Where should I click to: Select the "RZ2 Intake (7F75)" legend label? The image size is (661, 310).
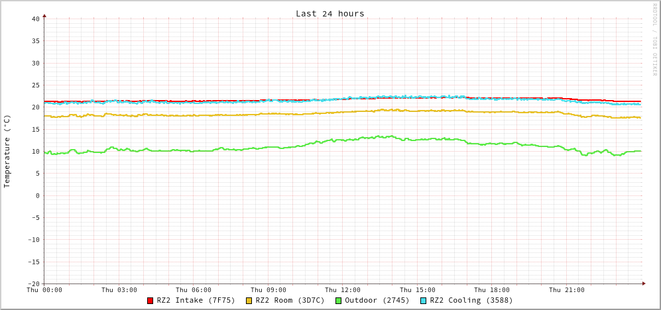click(196, 300)
